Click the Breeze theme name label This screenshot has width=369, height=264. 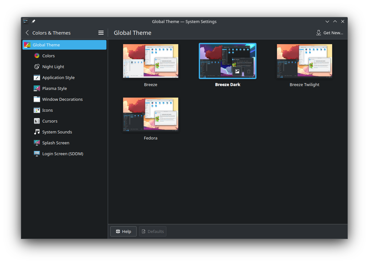[151, 84]
